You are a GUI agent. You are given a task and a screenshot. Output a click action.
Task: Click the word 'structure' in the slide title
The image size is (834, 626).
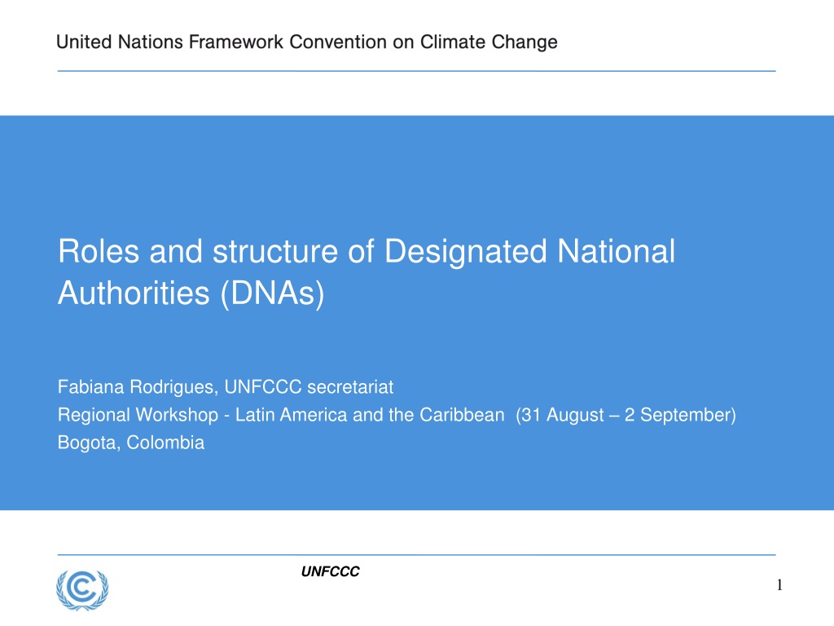click(x=275, y=251)
